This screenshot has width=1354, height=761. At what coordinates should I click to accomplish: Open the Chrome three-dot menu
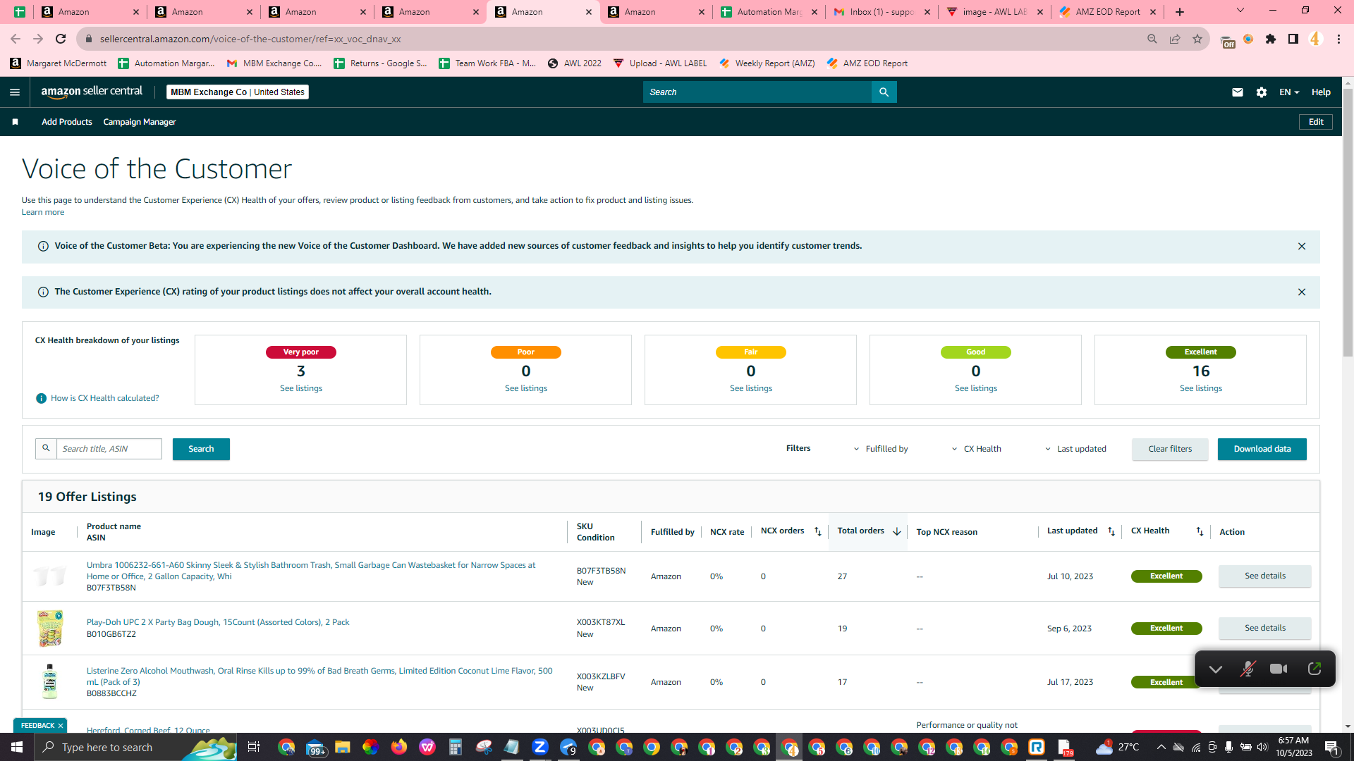1338,39
